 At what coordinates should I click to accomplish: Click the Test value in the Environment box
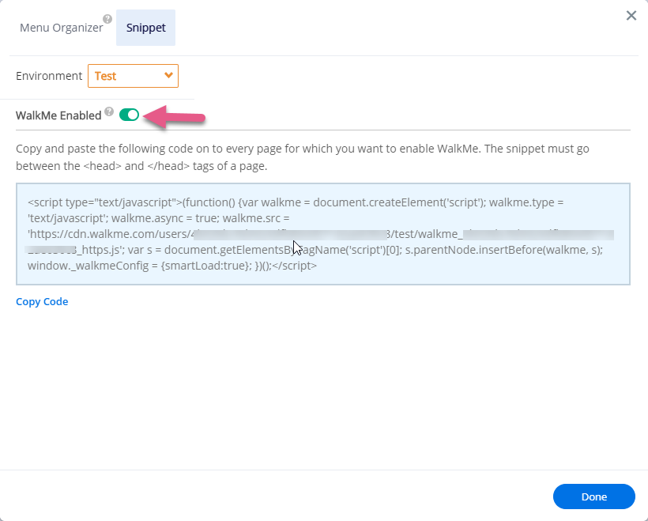pos(106,76)
